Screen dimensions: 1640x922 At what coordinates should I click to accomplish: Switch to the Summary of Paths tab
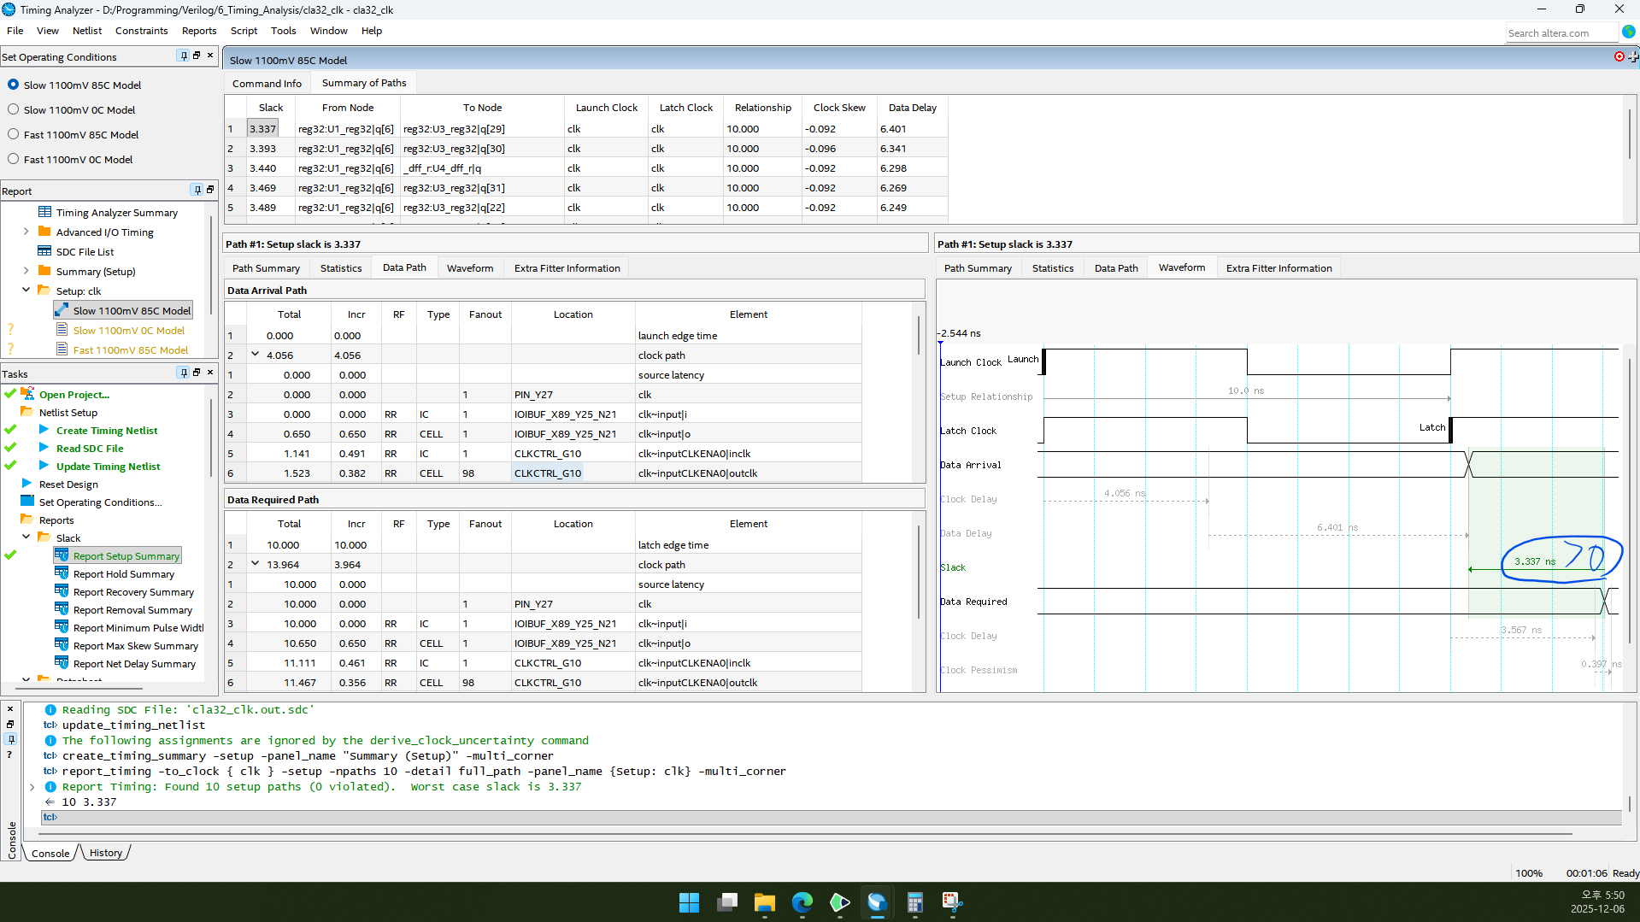point(363,83)
